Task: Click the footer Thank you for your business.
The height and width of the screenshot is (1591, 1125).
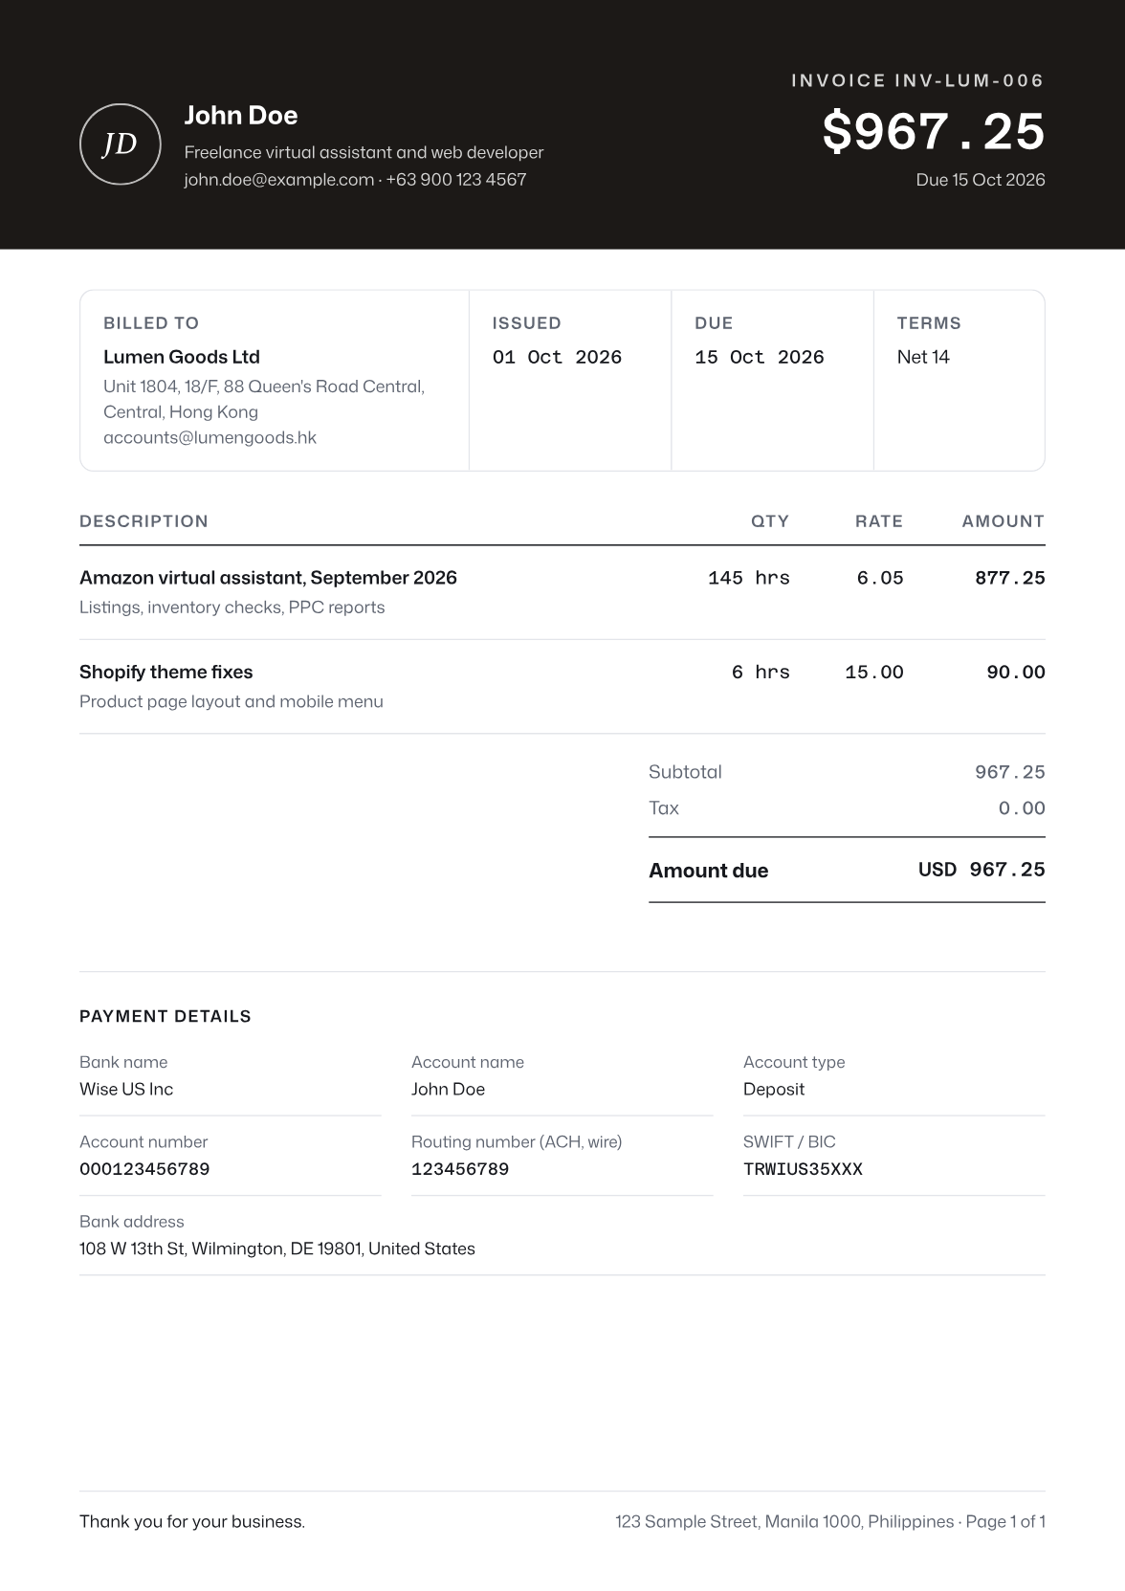Action: click(x=192, y=1521)
